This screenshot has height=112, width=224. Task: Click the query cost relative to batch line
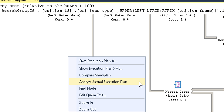pos(47,6)
